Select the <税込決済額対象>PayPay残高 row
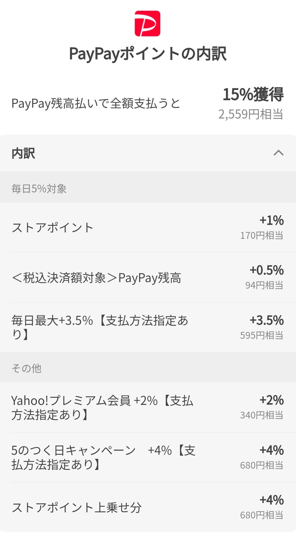 click(x=96, y=278)
